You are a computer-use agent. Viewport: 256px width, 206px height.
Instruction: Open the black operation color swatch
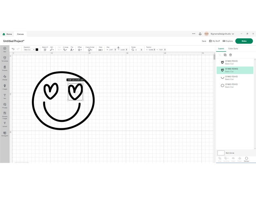point(37,49)
